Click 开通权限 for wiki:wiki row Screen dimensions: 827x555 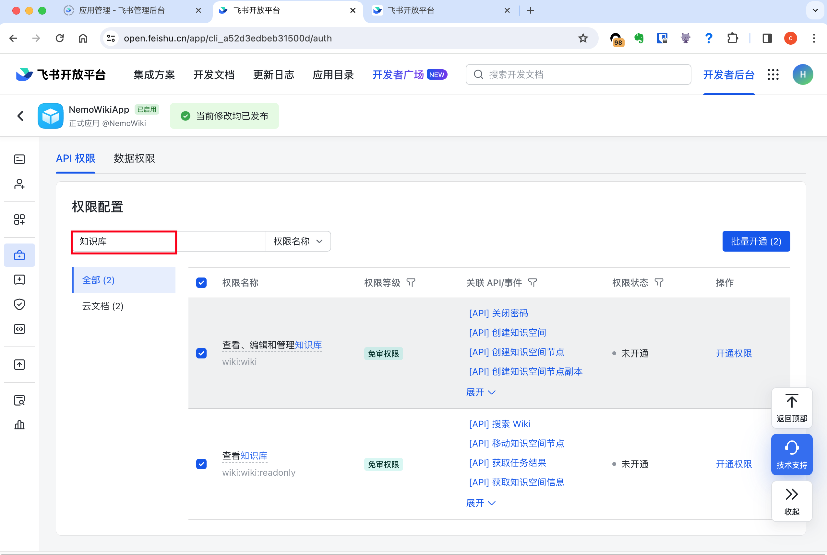[x=734, y=353]
